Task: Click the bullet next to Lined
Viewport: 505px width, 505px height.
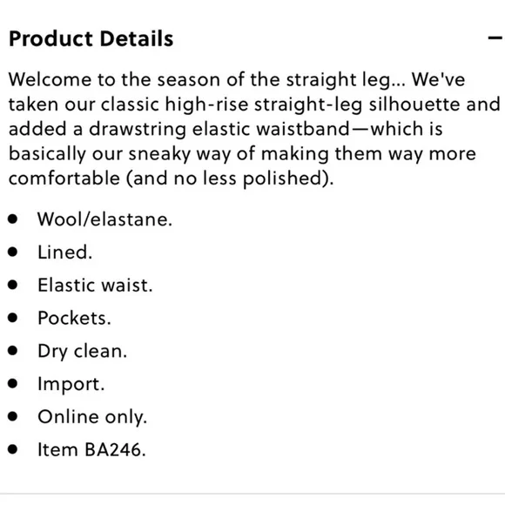Action: (13, 252)
